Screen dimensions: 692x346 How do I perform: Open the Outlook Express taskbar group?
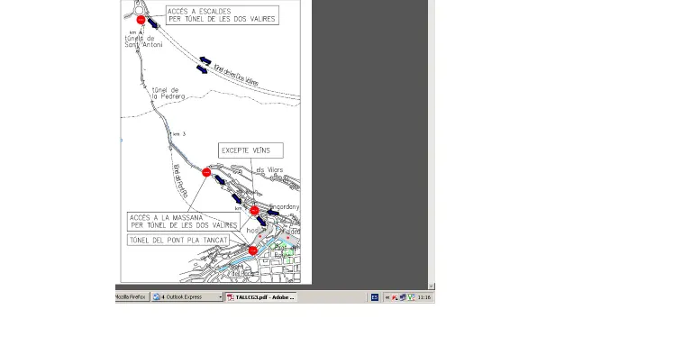pyautogui.click(x=187, y=297)
